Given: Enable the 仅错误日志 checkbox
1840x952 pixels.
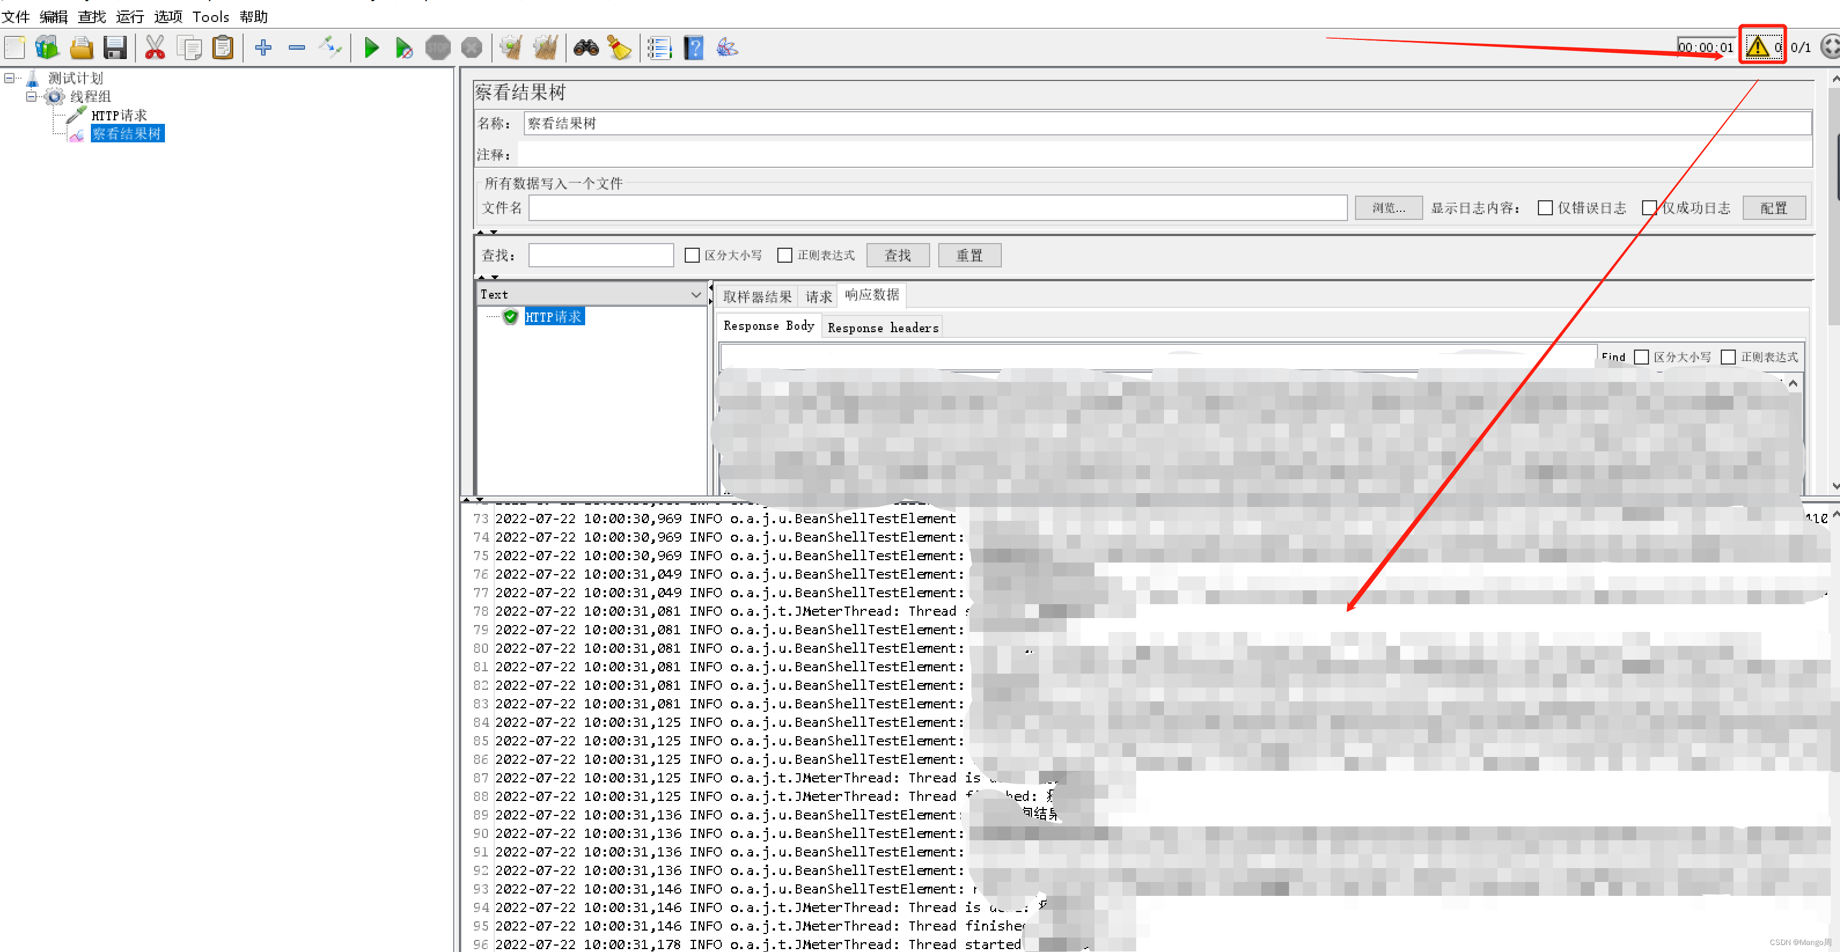Looking at the screenshot, I should 1544,208.
